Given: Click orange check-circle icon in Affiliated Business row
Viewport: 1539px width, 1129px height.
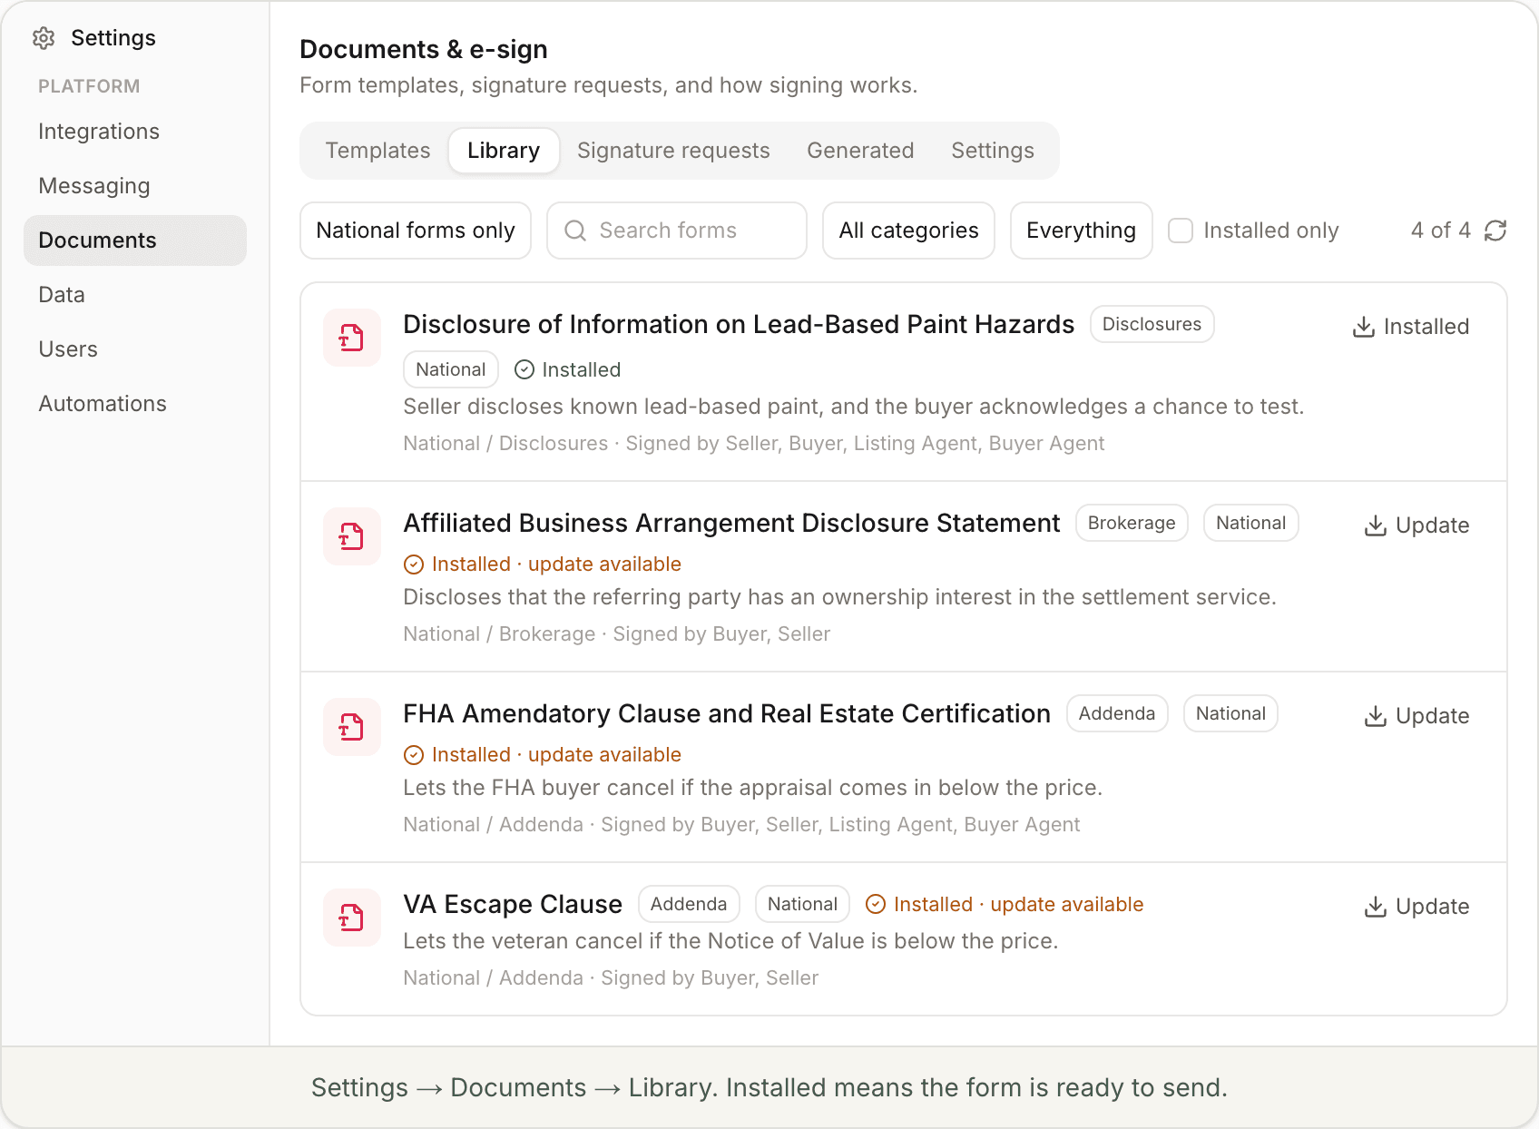Looking at the screenshot, I should (414, 564).
